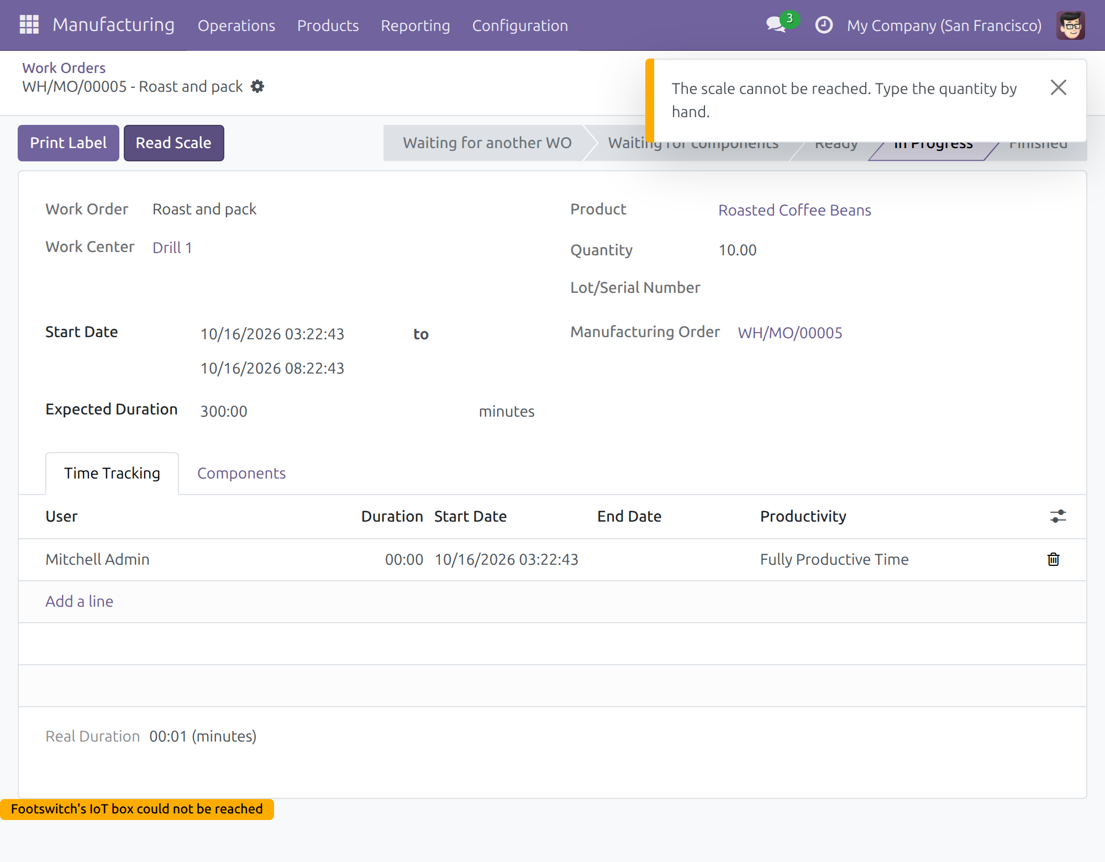Switch to the Time Tracking tab
Screen dimensions: 1105x862
[x=112, y=474]
